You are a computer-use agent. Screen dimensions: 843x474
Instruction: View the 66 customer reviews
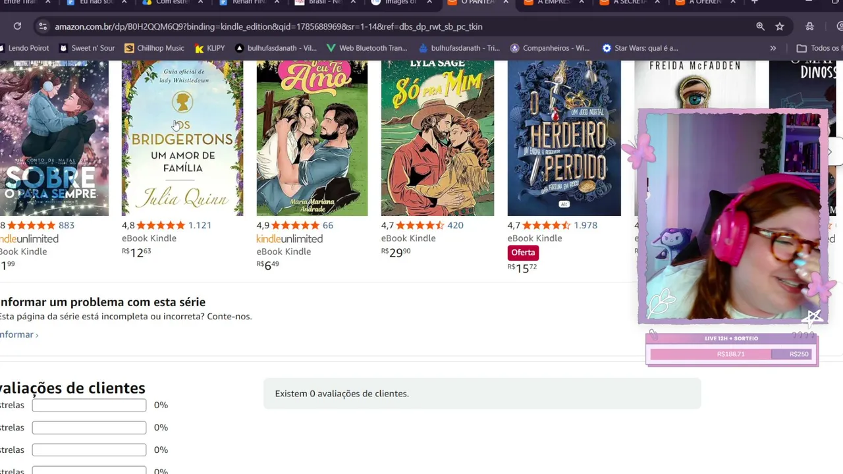click(328, 225)
